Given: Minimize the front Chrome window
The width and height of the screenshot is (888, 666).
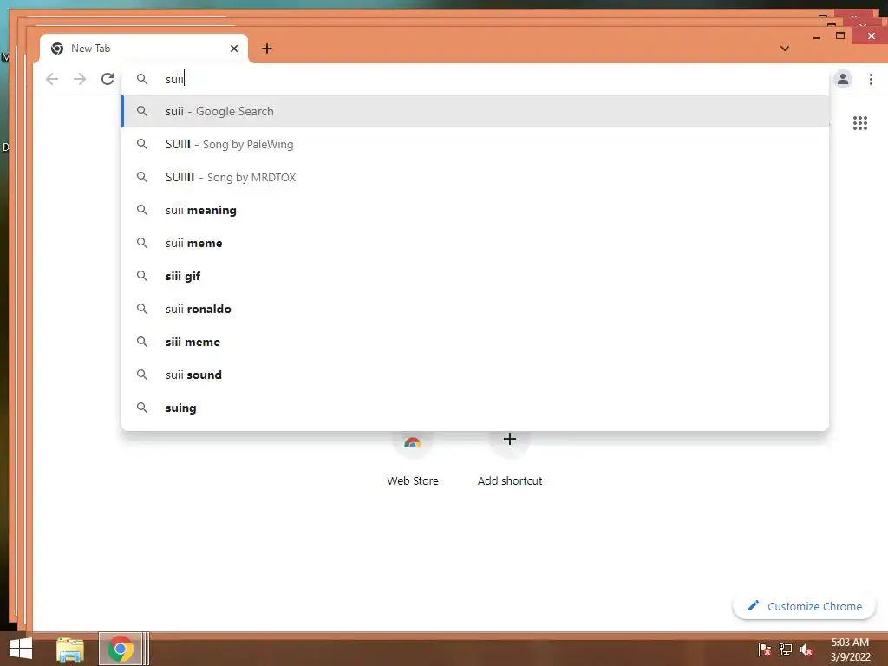Looking at the screenshot, I should 817,36.
